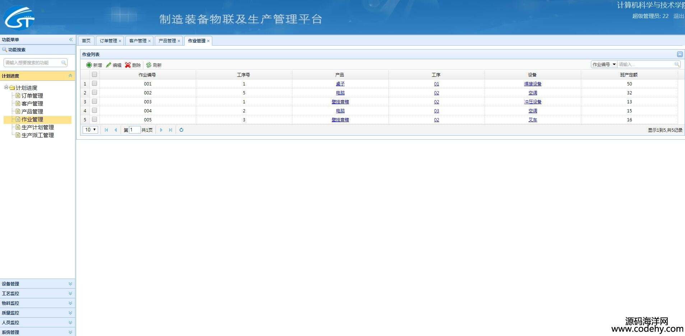Check the box for row 003
This screenshot has width=685, height=336.
(94, 102)
